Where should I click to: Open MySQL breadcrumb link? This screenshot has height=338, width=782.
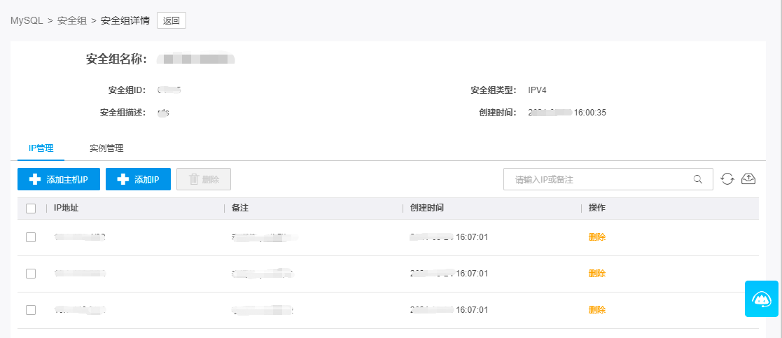click(x=26, y=20)
